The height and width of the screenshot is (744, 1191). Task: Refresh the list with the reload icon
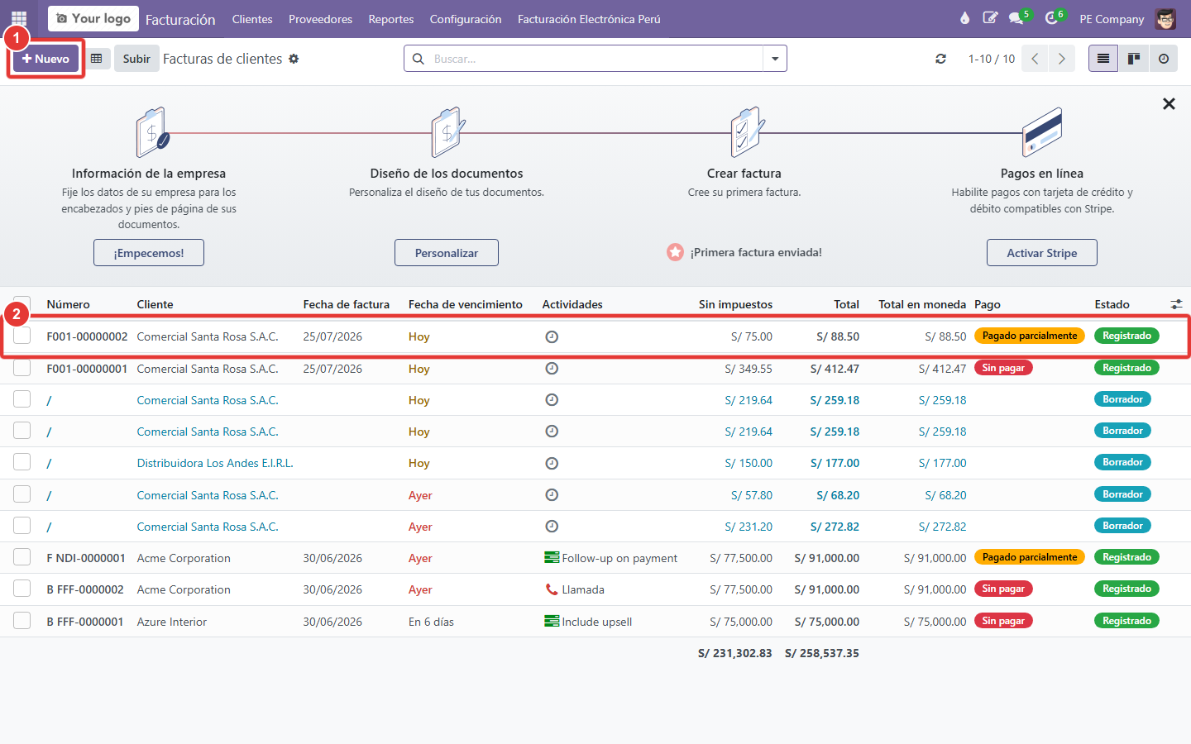[x=940, y=59]
